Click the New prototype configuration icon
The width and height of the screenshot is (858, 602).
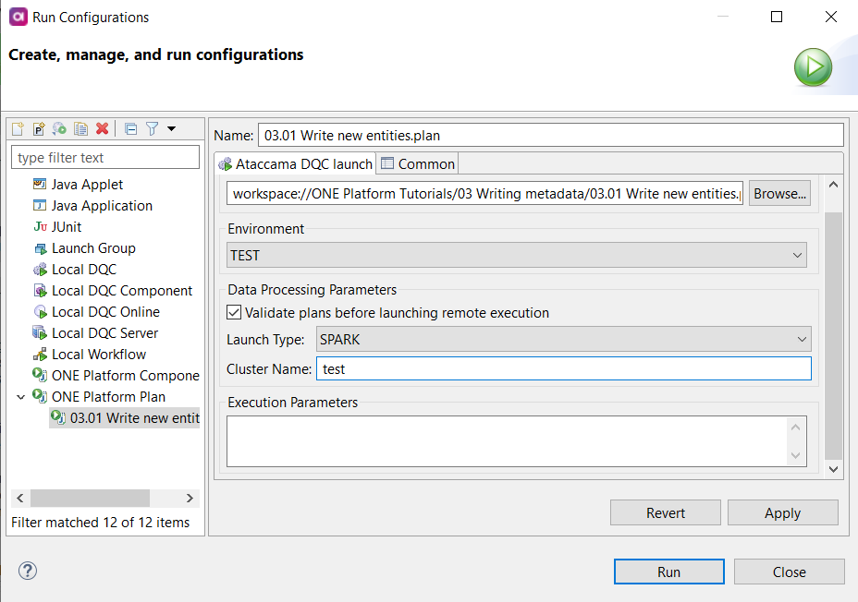click(39, 129)
